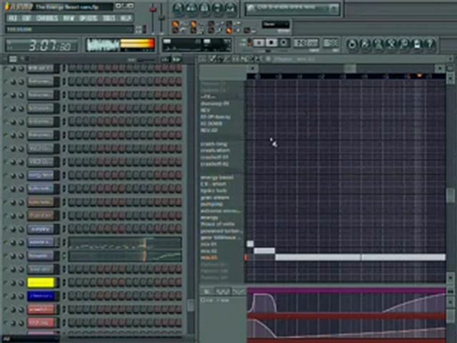
Task: Click the save project round icon
Action: click(x=365, y=44)
